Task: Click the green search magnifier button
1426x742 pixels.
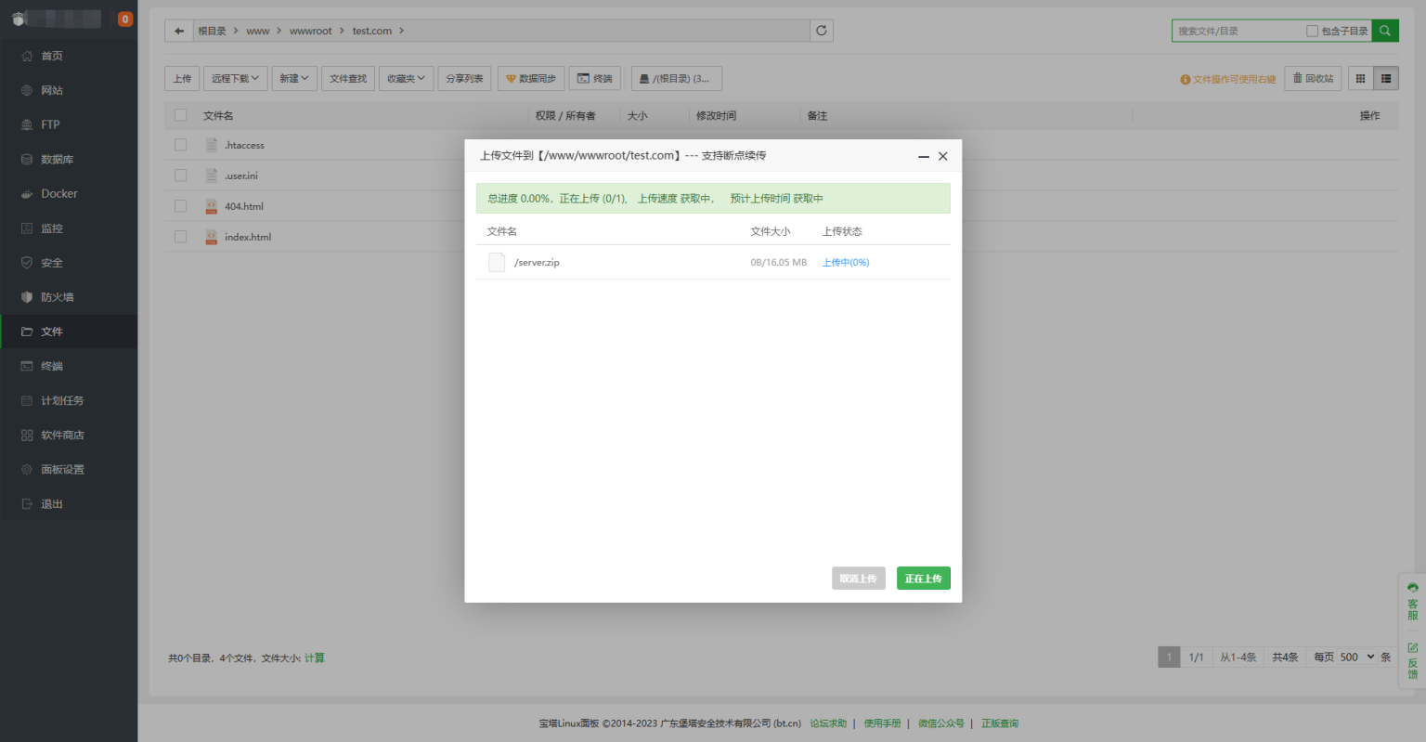Action: click(1384, 31)
